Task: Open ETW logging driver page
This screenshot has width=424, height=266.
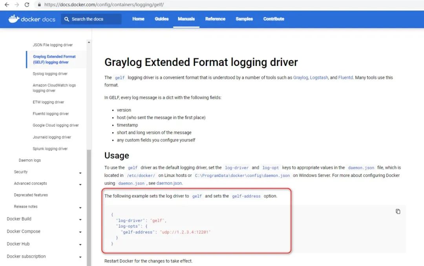Action: (48, 102)
